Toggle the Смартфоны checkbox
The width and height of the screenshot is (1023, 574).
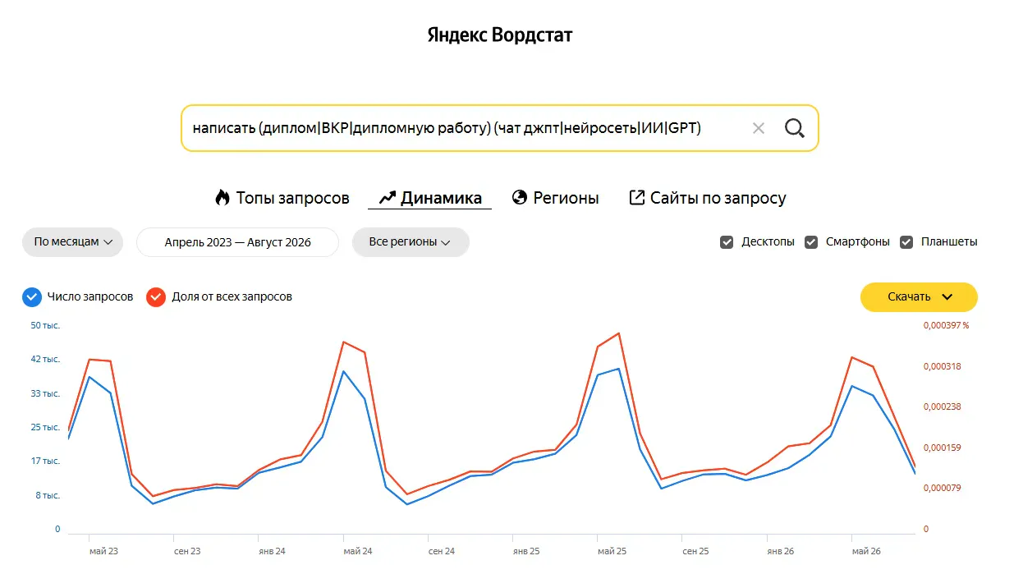[x=811, y=242]
